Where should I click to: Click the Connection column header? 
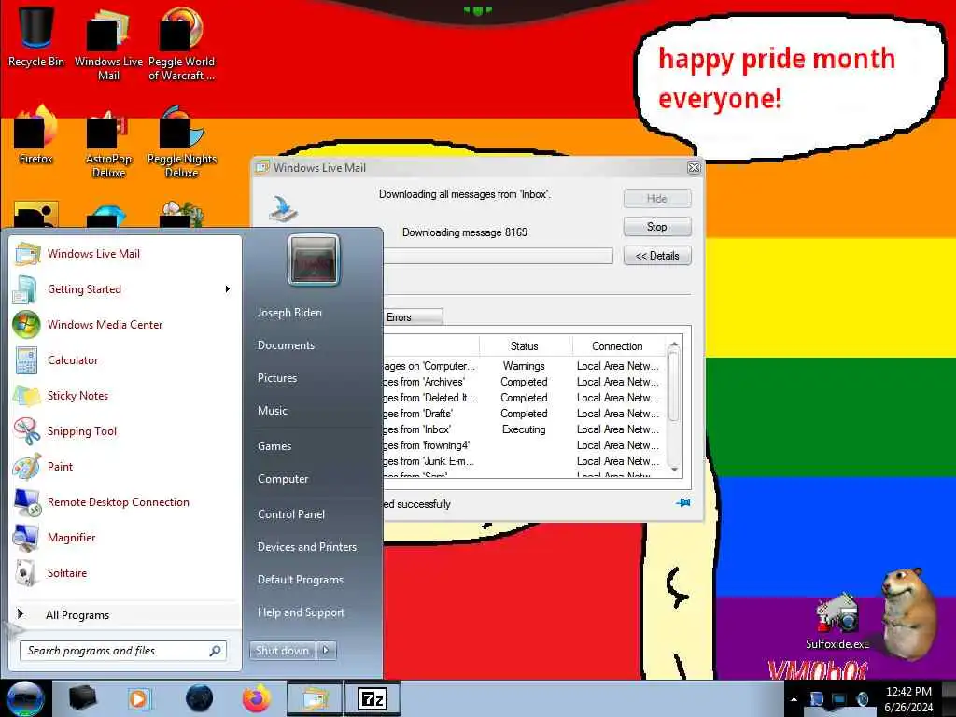point(617,346)
